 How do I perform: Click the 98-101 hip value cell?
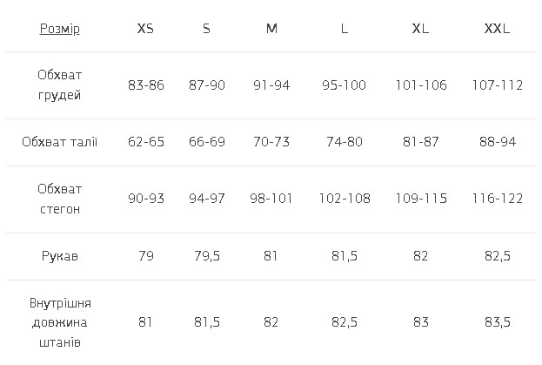coord(271,199)
